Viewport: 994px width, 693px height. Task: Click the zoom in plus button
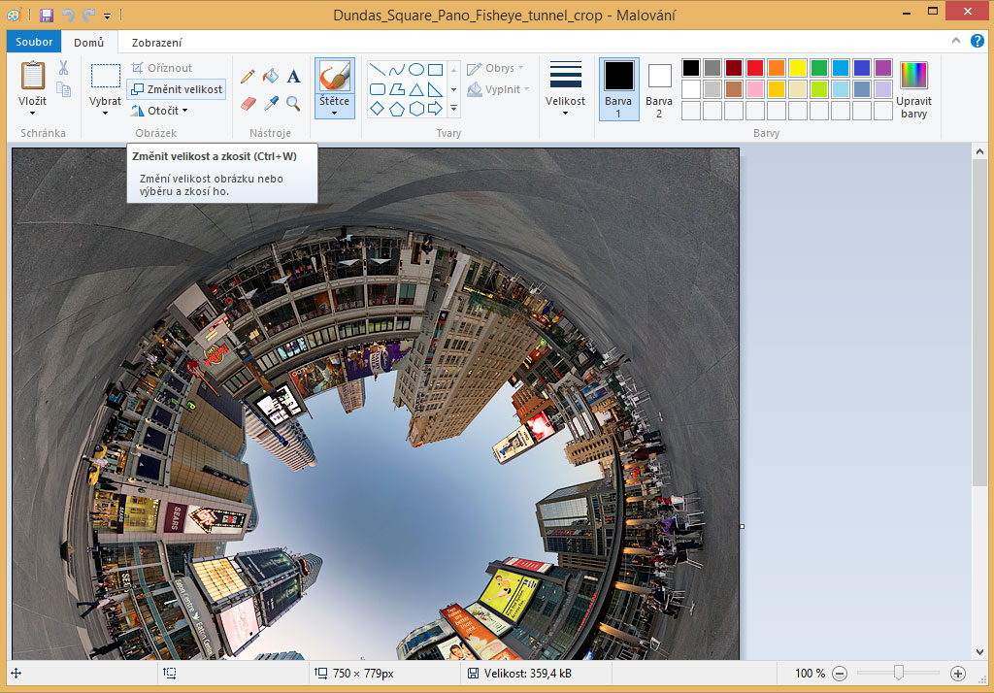coord(958,674)
